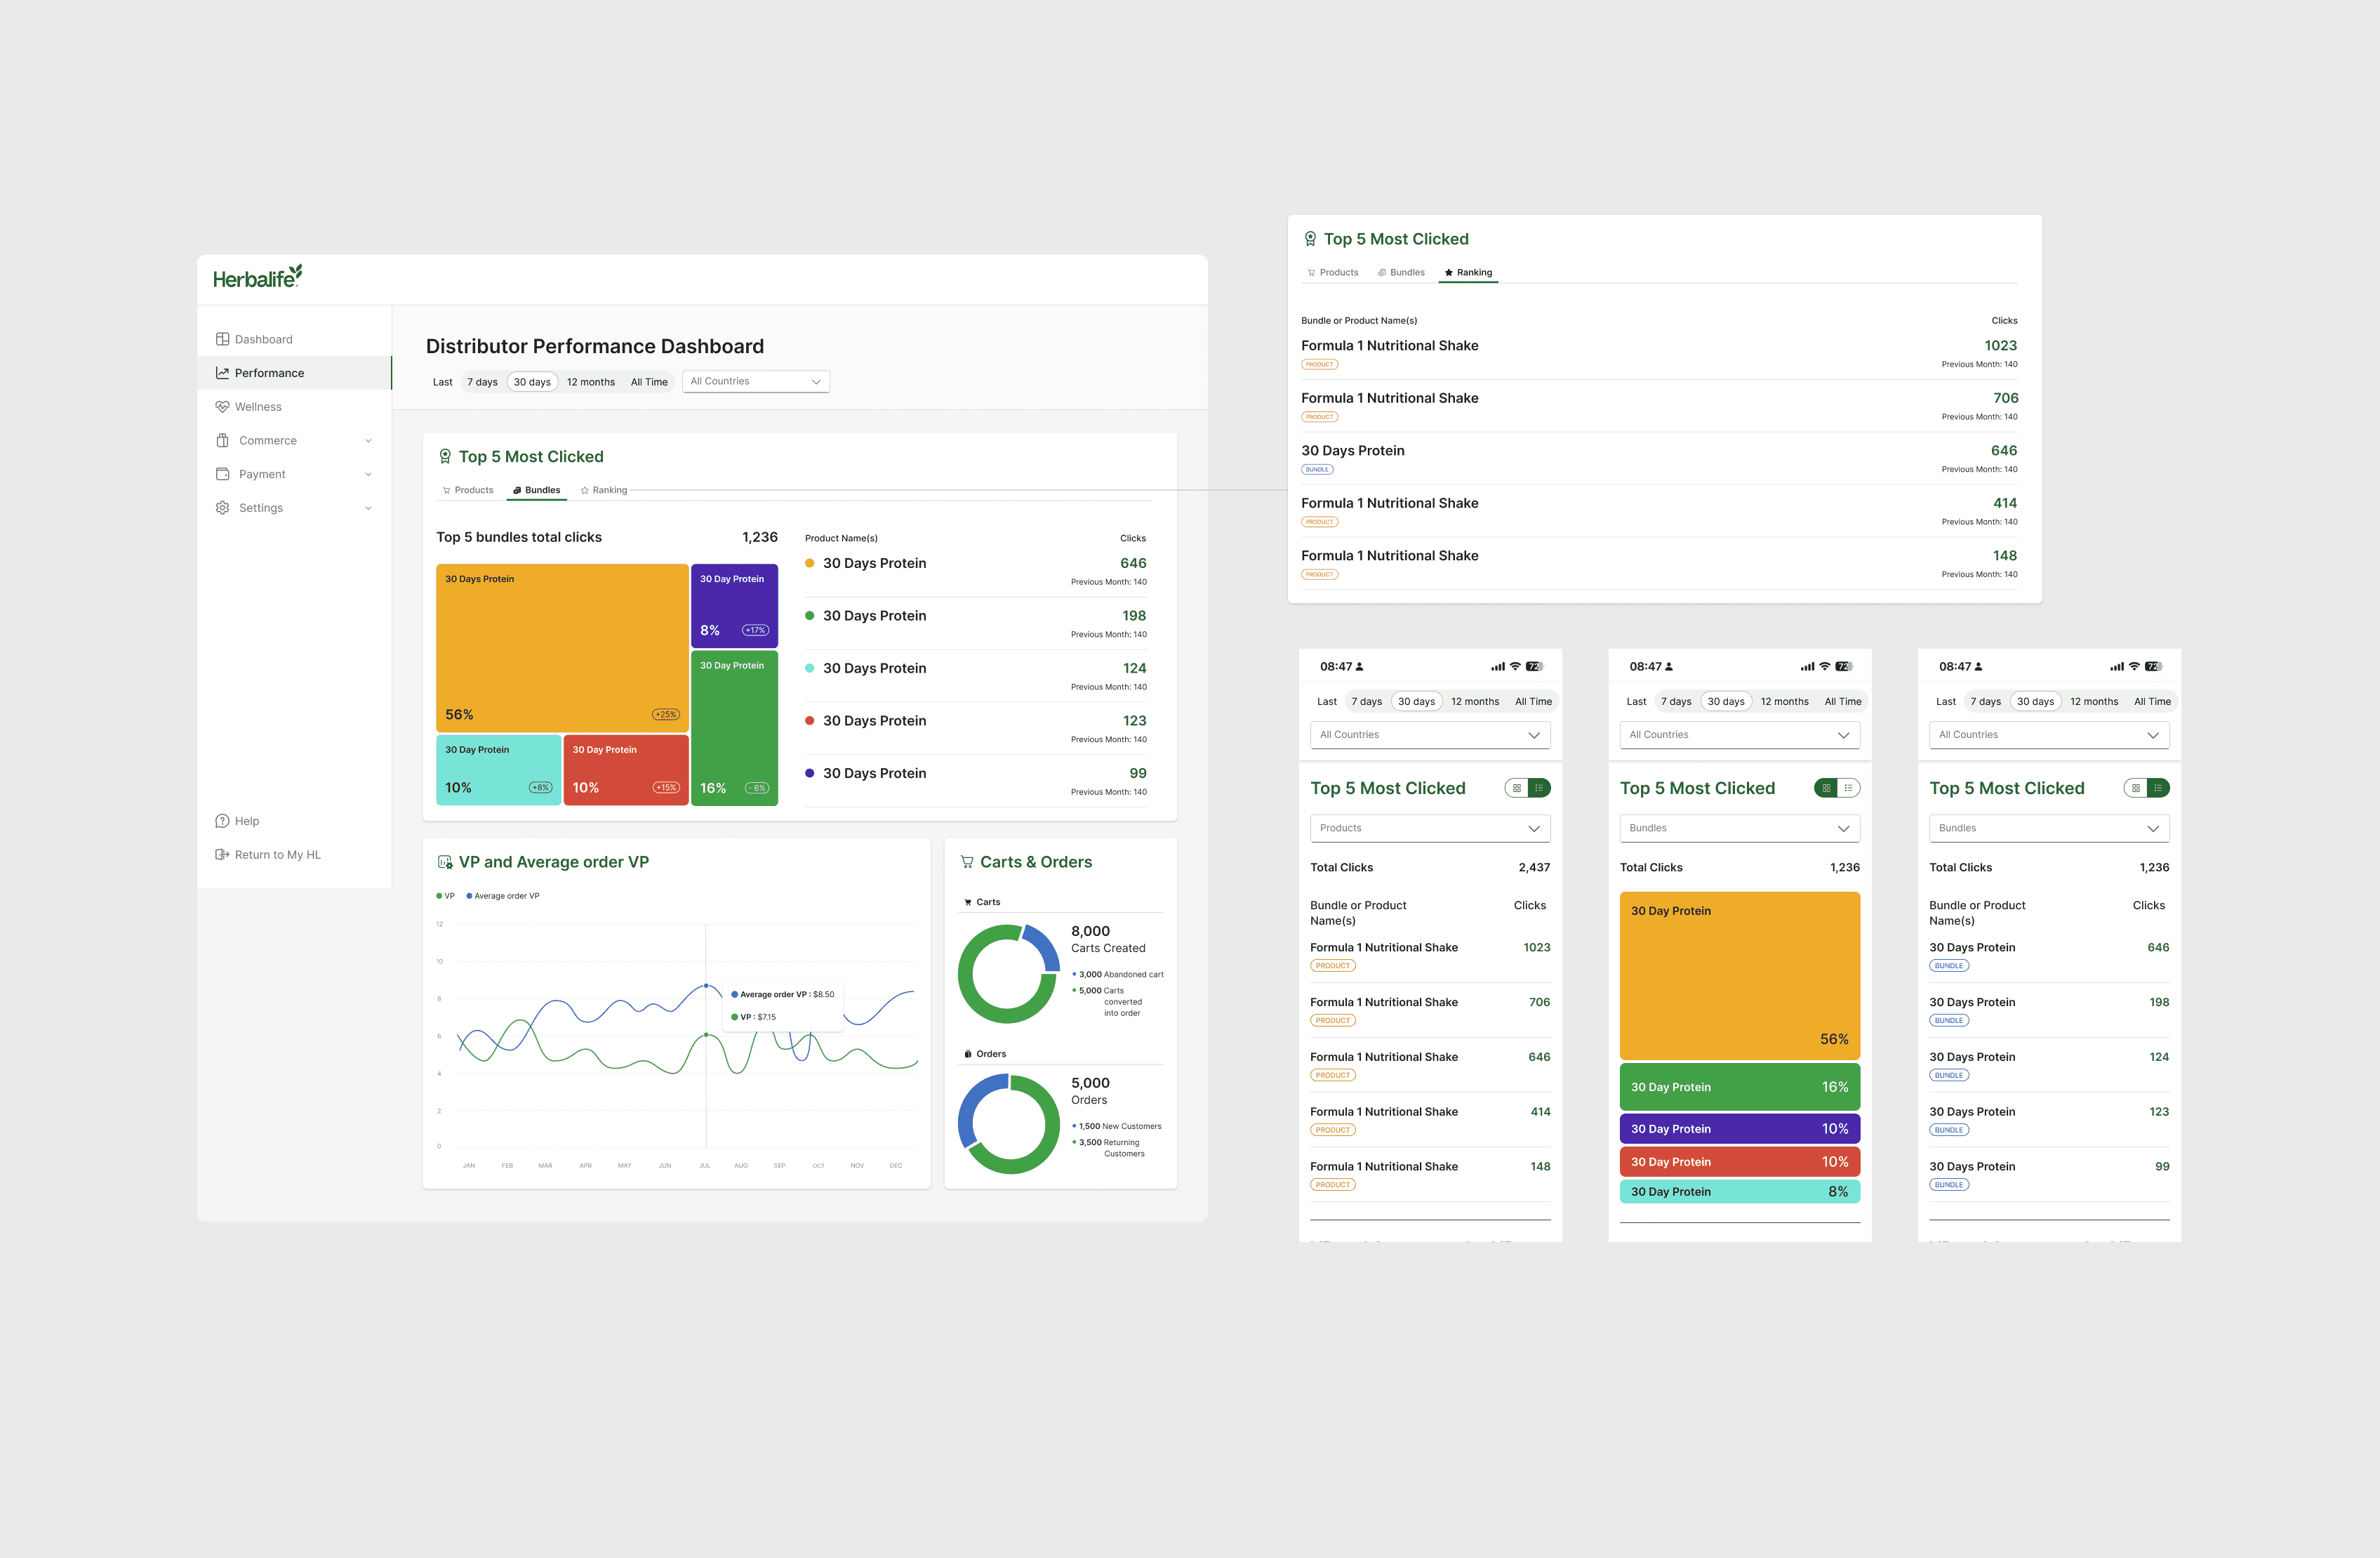Open All Countries dropdown on Products mobile screen
Image resolution: width=2380 pixels, height=1558 pixels.
pyautogui.click(x=1430, y=734)
